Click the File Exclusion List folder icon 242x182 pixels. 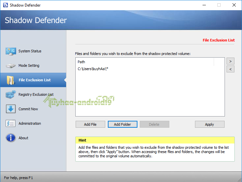point(11,80)
